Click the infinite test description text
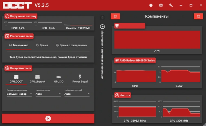Screen dimensions: 206x126 coord(48,57)
